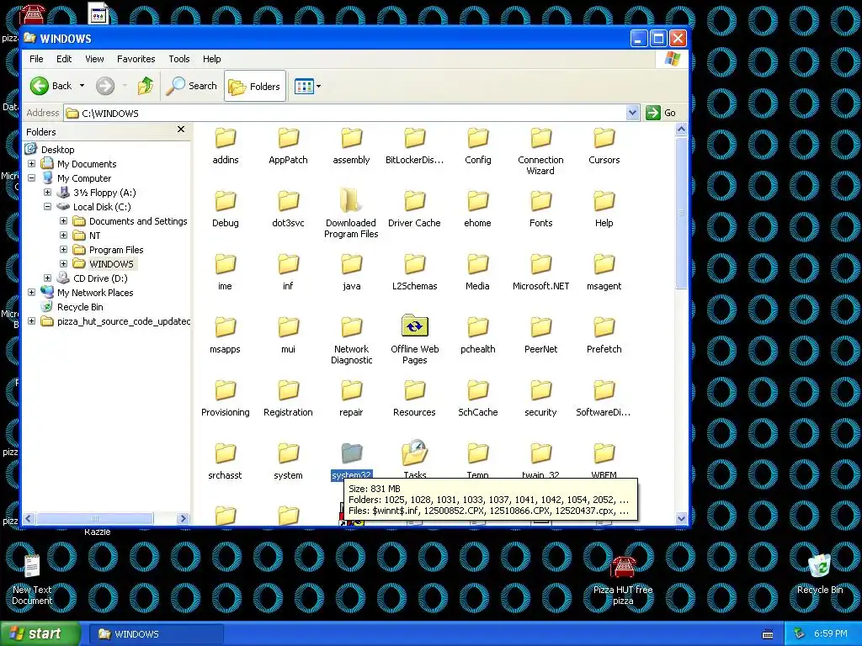Viewport: 862px width, 646px height.
Task: Toggle the Folders pane button
Action: (x=255, y=87)
